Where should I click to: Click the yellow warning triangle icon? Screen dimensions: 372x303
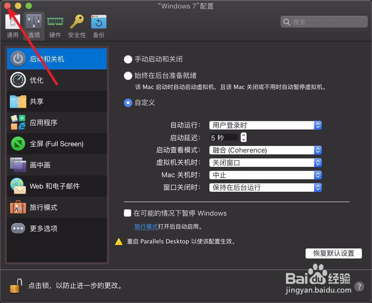tap(119, 241)
